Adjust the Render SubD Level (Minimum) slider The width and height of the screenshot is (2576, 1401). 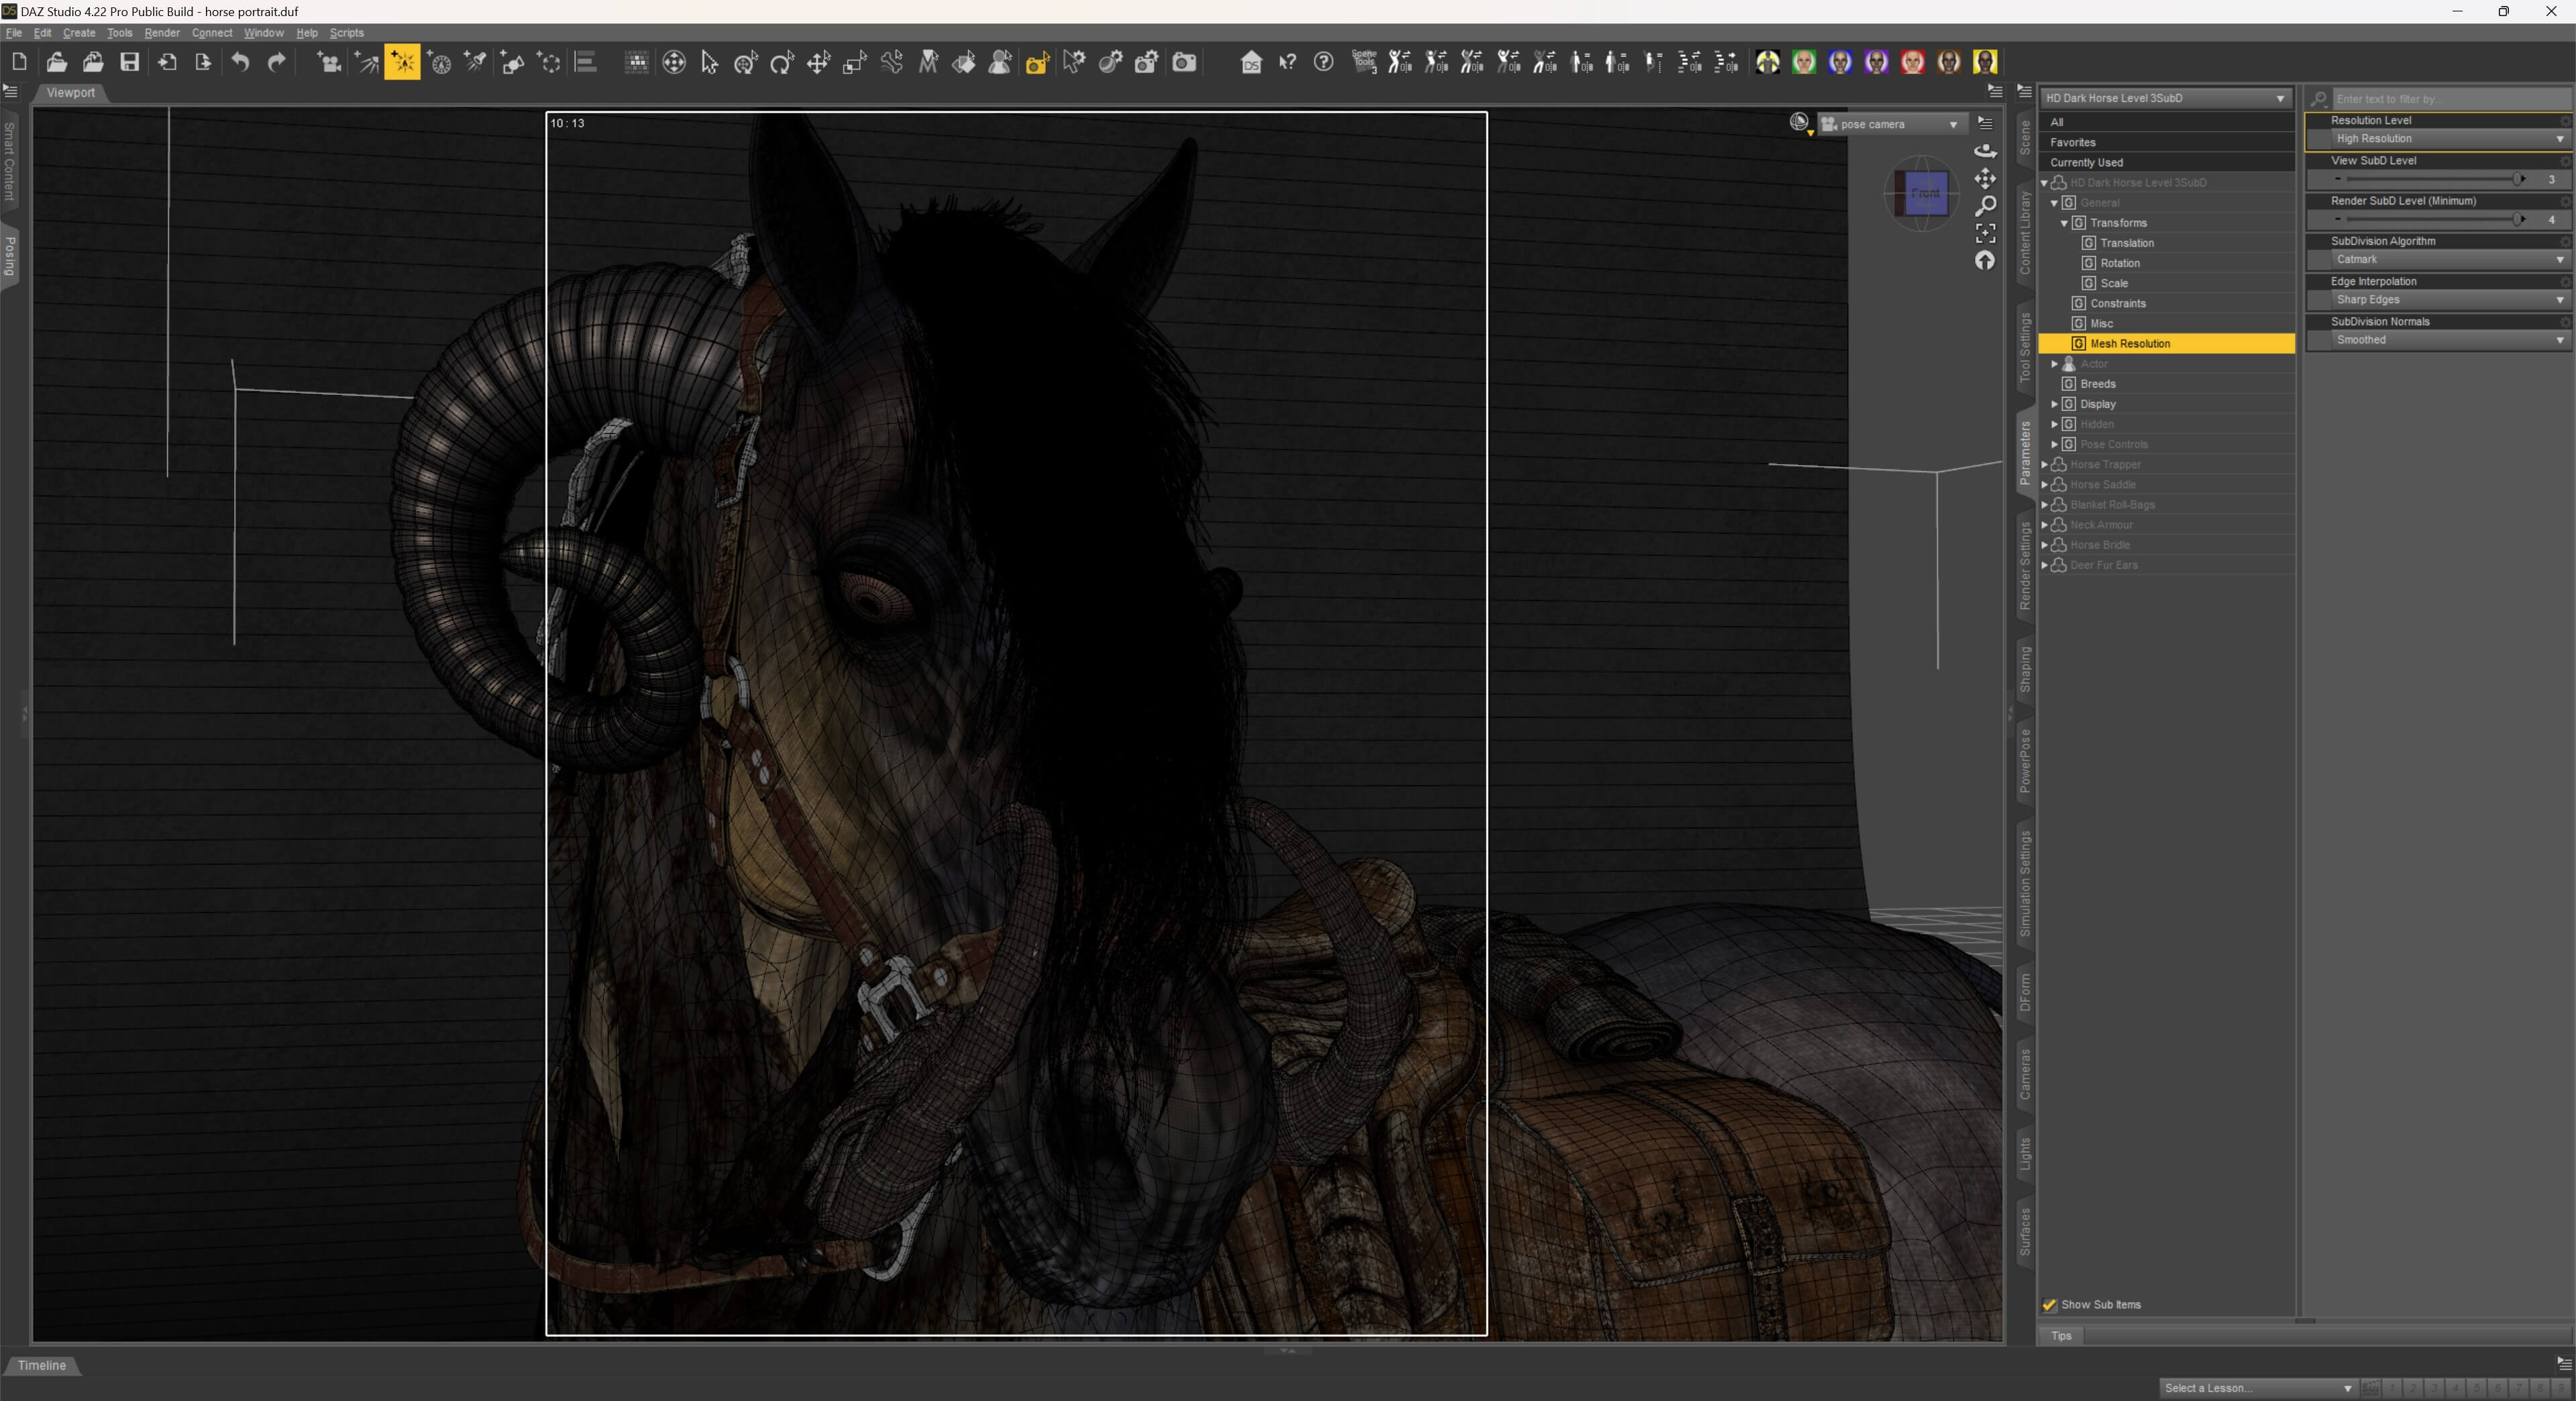point(2430,219)
